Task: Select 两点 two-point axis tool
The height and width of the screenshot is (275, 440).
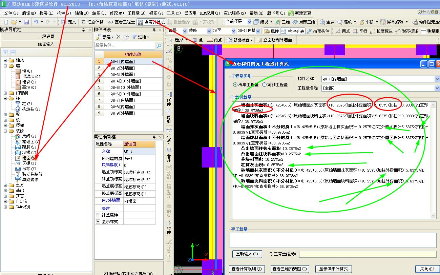Action: pos(343,31)
